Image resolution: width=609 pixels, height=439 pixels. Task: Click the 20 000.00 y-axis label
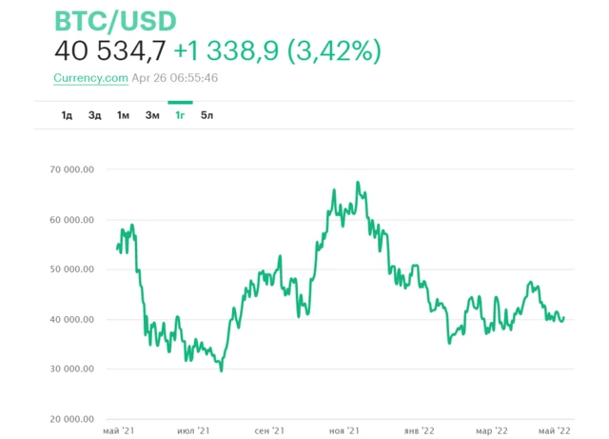76,419
